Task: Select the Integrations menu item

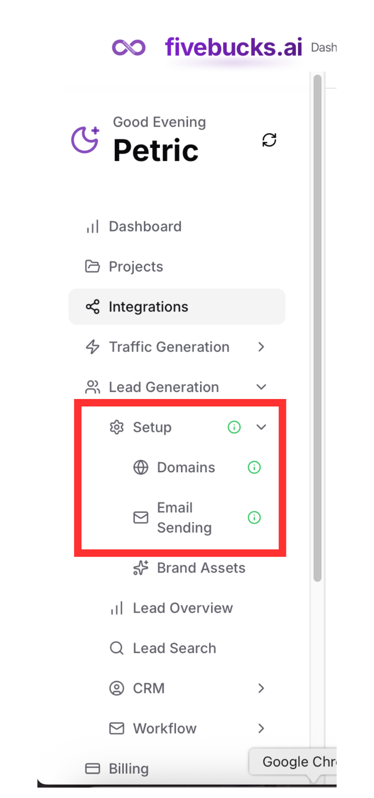Action: coord(148,307)
